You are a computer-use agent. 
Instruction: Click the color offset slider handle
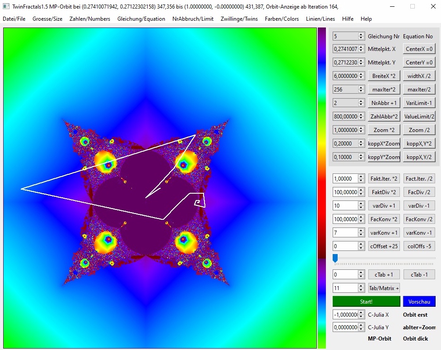335,258
